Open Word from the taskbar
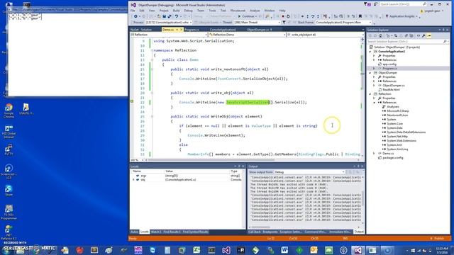The height and width of the screenshot is (255, 454). pos(284,250)
